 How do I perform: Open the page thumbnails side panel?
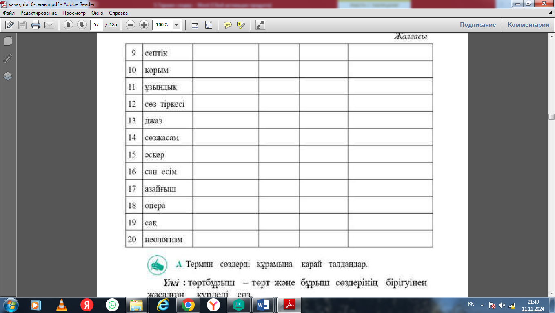(x=8, y=41)
